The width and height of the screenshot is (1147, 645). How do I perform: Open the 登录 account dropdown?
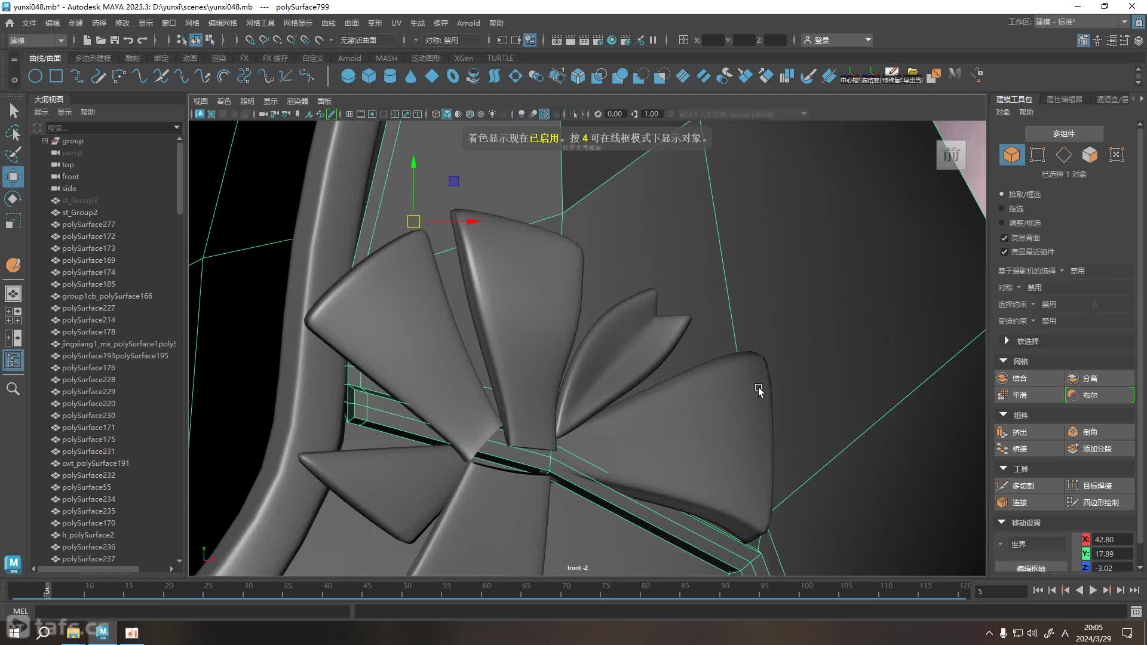(x=837, y=40)
